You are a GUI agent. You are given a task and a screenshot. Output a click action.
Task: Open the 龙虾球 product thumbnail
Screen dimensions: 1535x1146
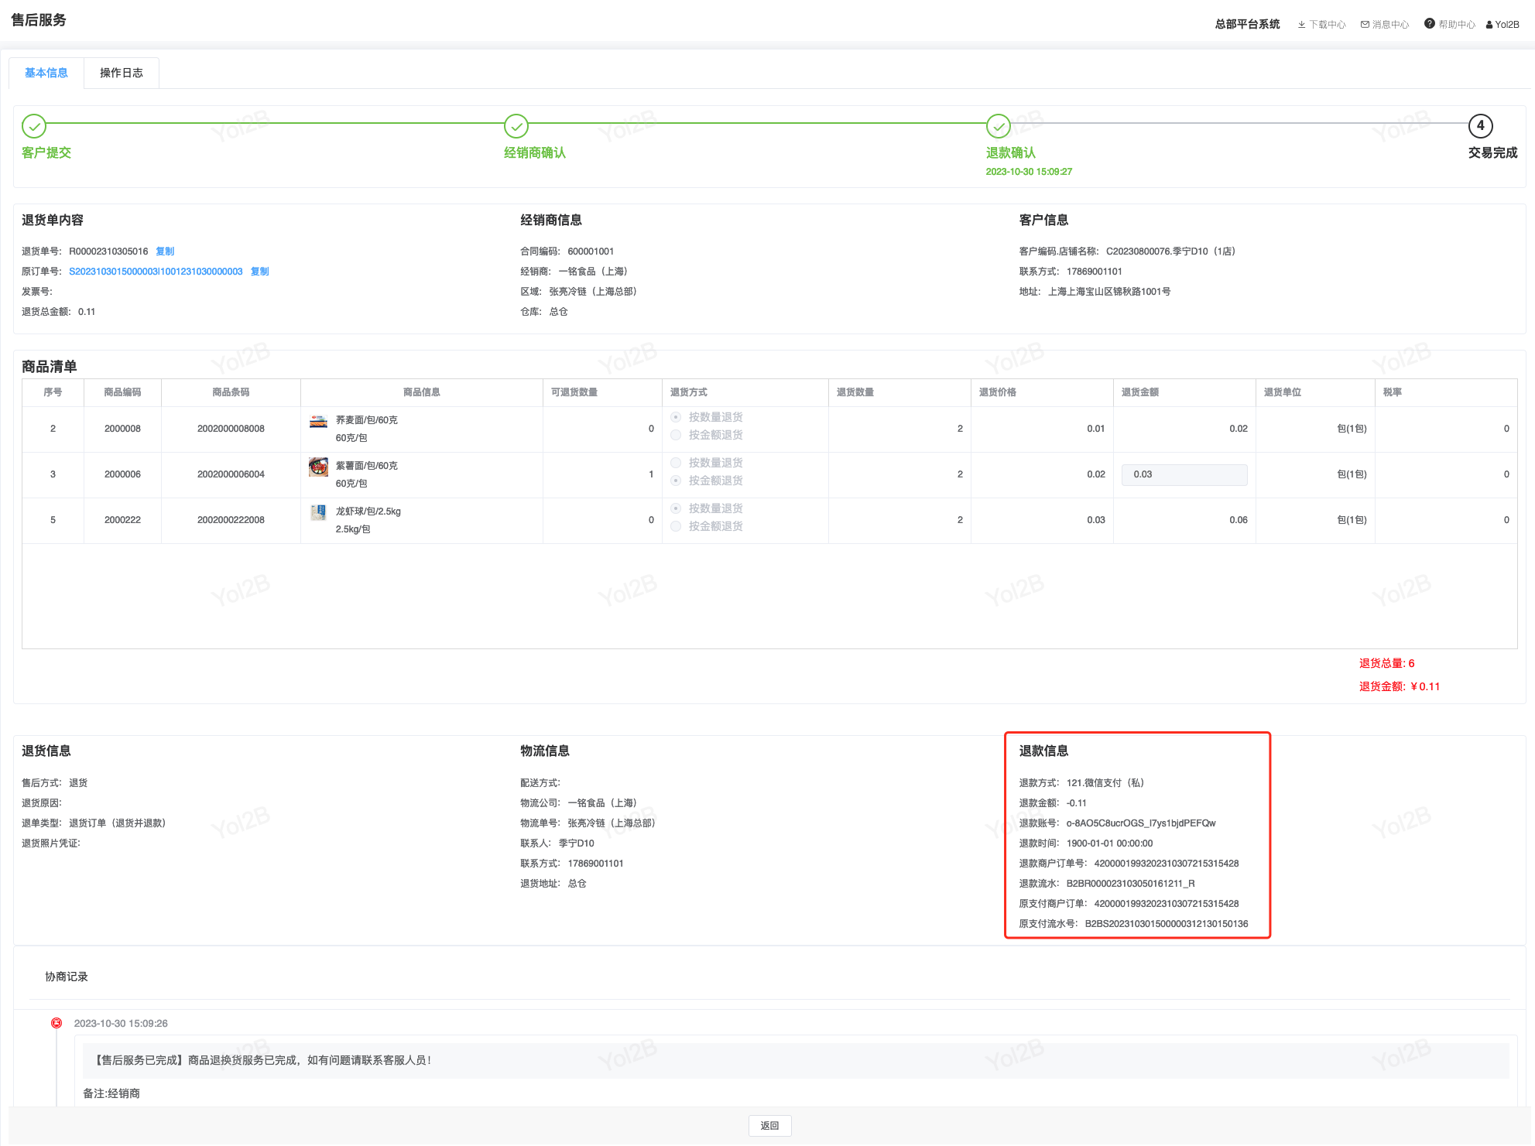318,512
